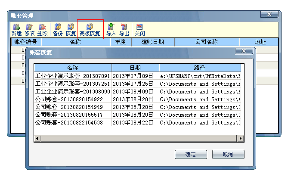Click the 关闭 (close) toolbar icon
The width and height of the screenshot is (291, 174).
tap(139, 30)
